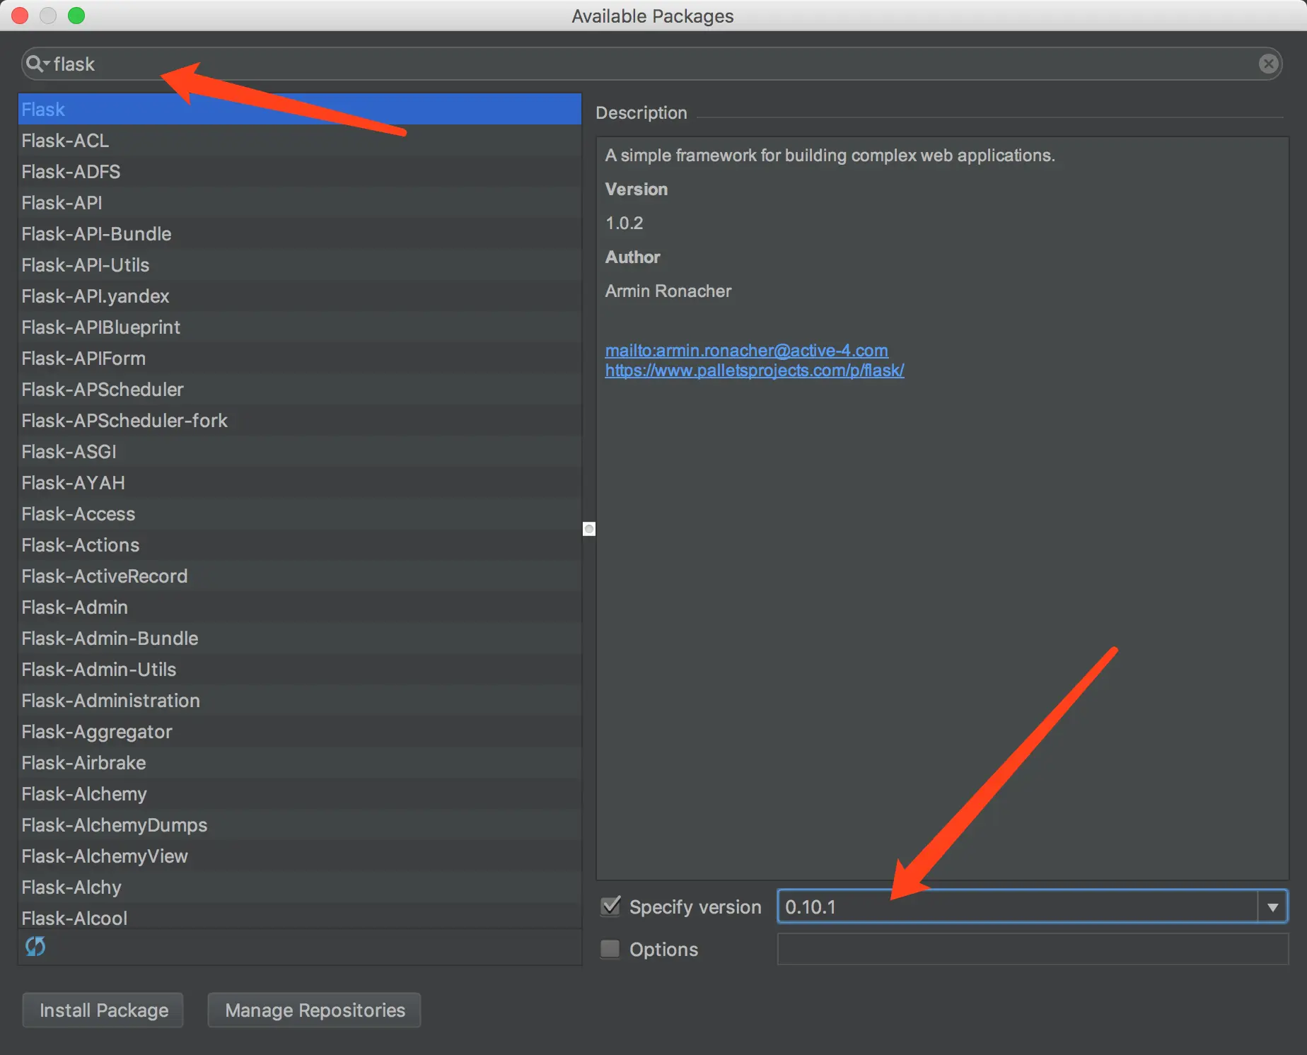Select Flask-API.yandex package
The width and height of the screenshot is (1307, 1055).
[300, 296]
